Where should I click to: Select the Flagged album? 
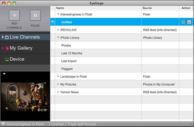tap(67, 69)
